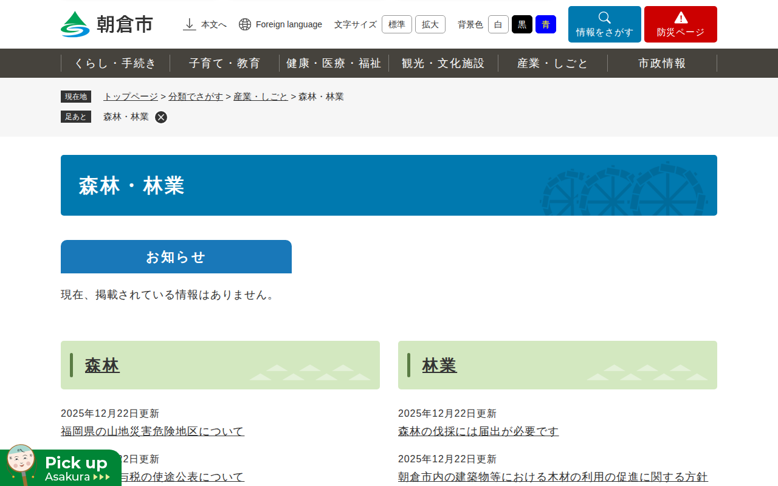Open 森林の伐採には届出が必要です article

coord(478,431)
